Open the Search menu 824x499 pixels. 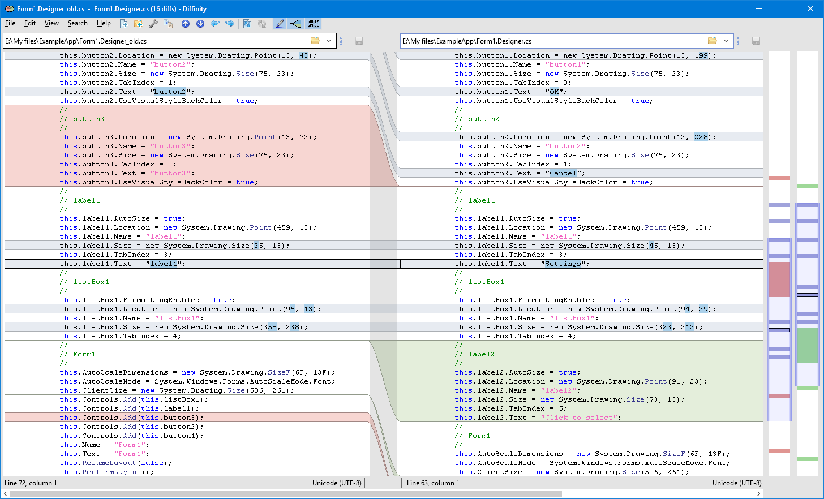coord(78,23)
